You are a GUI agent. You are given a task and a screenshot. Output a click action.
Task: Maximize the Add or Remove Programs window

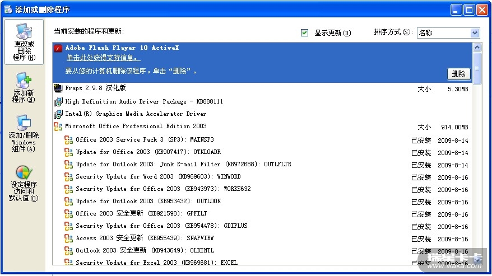click(x=469, y=10)
